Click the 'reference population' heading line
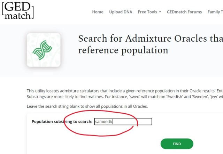 [123, 50]
